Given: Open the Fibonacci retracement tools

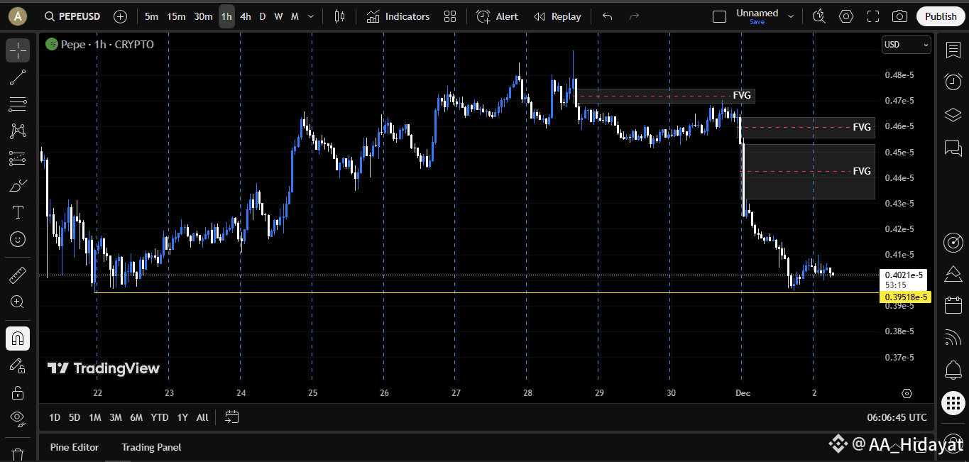Looking at the screenshot, I should (x=18, y=104).
